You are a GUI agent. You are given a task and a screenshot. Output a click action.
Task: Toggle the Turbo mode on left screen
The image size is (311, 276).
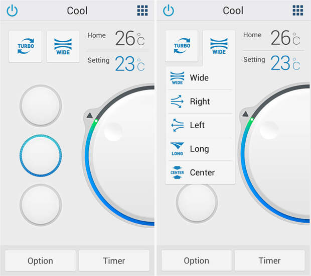click(26, 47)
